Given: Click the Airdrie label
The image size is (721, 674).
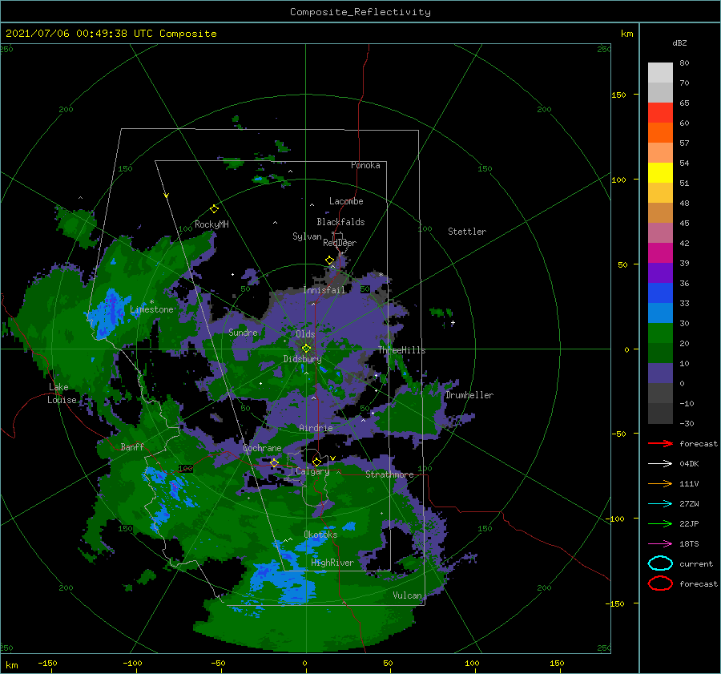Looking at the screenshot, I should (316, 428).
